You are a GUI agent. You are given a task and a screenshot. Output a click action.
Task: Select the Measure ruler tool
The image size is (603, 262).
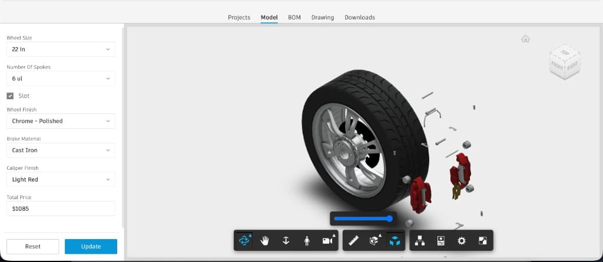353,240
